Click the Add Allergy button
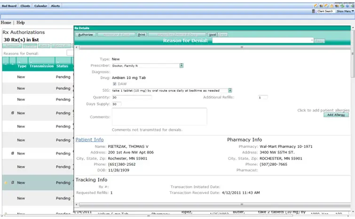This screenshot has width=355, height=219. click(x=336, y=115)
